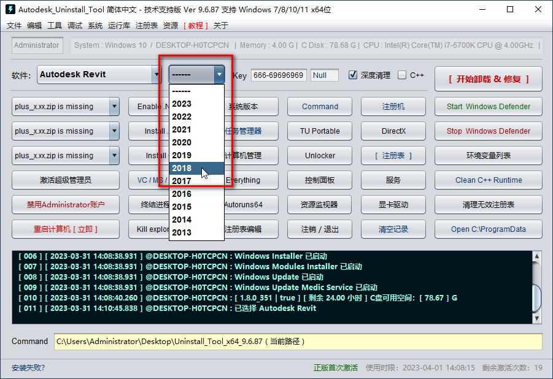This screenshot has height=379, width=553.
Task: Click 清空记录 button
Action: 393,229
